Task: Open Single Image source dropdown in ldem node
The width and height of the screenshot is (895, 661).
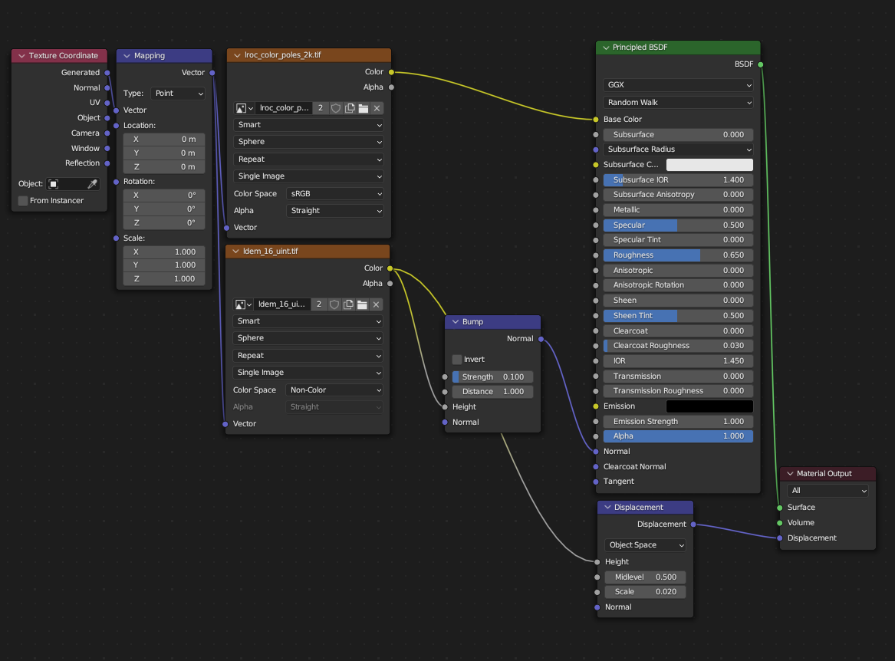Action: [x=307, y=372]
